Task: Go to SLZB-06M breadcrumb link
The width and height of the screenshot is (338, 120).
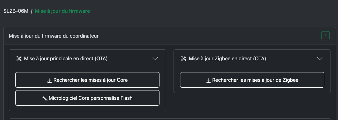Action: [x=16, y=11]
